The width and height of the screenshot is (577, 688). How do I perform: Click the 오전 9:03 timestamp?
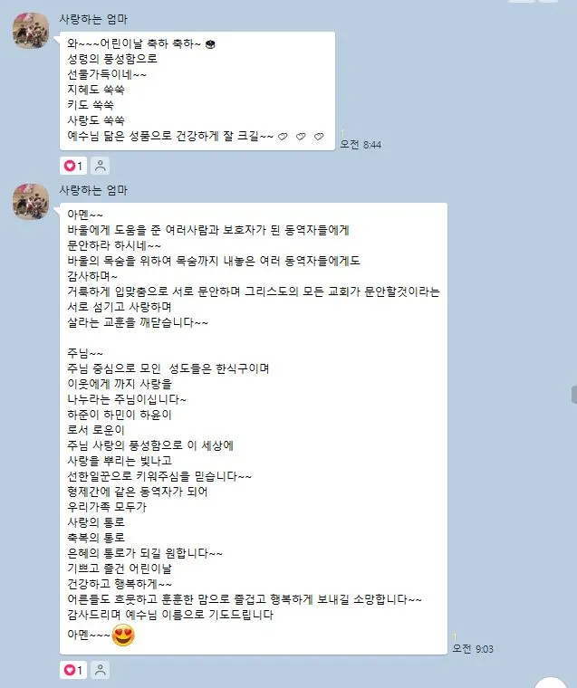click(473, 648)
